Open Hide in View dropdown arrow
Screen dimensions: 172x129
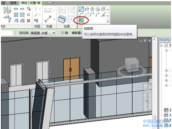tap(40, 9)
